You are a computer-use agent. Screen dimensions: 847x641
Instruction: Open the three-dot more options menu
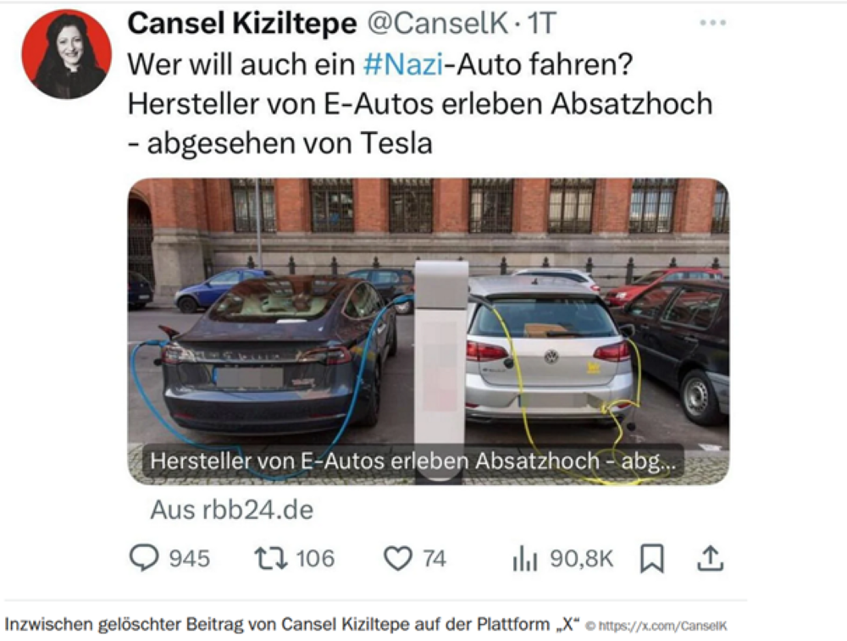point(712,23)
